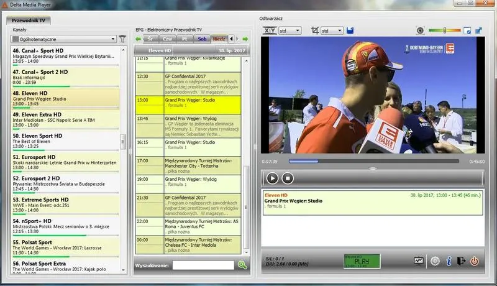Select the 16:15 Grand Prix Węgier: Studio entry
Image resolution: width=497 pixels, height=286 pixels.
pyautogui.click(x=188, y=147)
